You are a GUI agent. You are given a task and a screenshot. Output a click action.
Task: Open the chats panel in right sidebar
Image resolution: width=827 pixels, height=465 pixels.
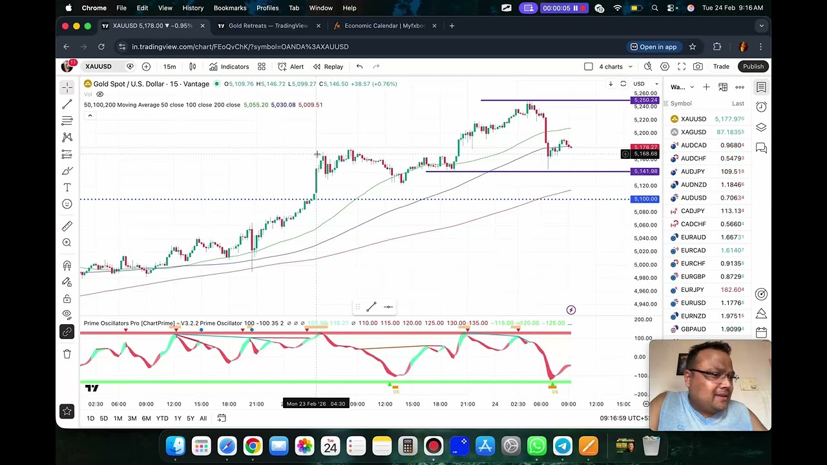tap(761, 149)
